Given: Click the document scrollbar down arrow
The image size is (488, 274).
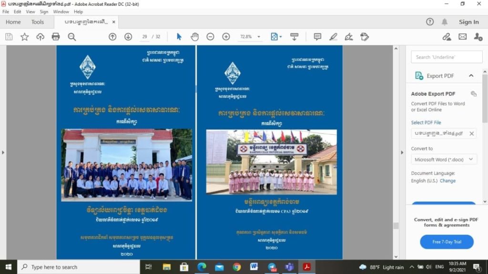Looking at the screenshot, I should click(396, 256).
